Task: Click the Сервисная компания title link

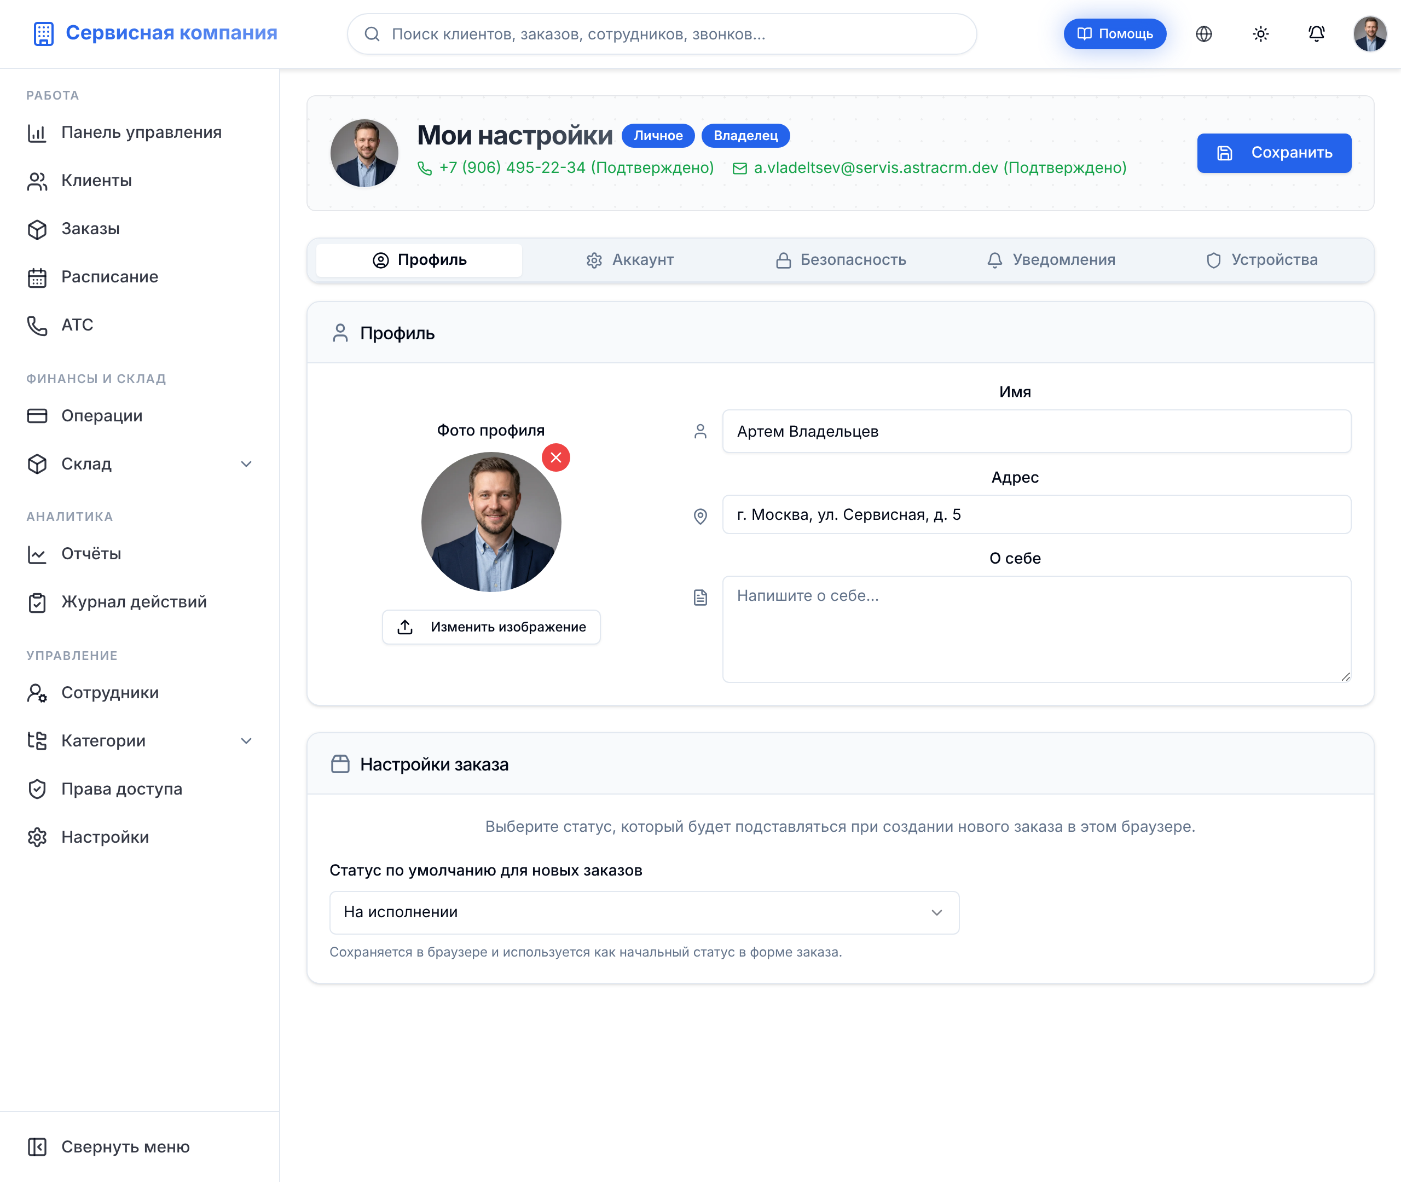Action: [171, 33]
